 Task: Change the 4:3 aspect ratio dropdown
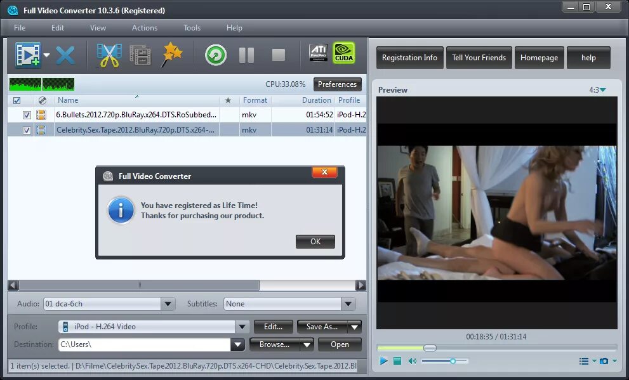[x=597, y=90]
